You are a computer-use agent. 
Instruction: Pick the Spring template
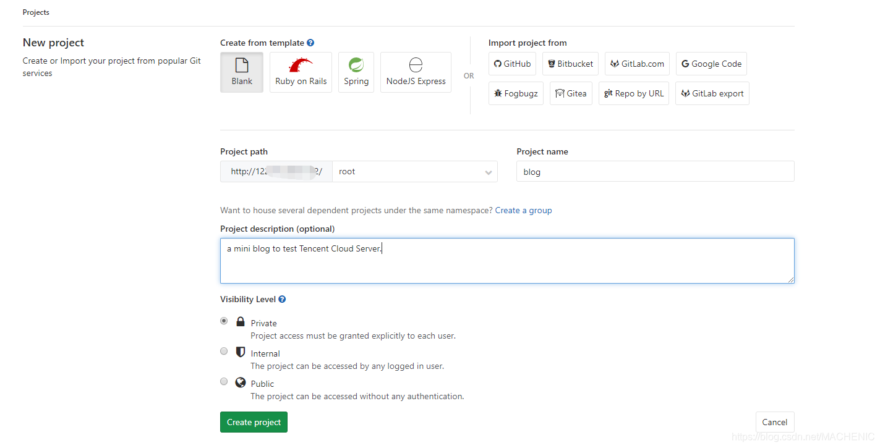tap(356, 72)
